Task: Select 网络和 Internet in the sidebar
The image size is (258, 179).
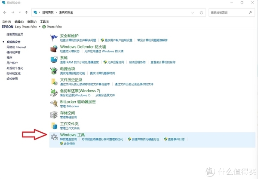Action: pos(16,47)
